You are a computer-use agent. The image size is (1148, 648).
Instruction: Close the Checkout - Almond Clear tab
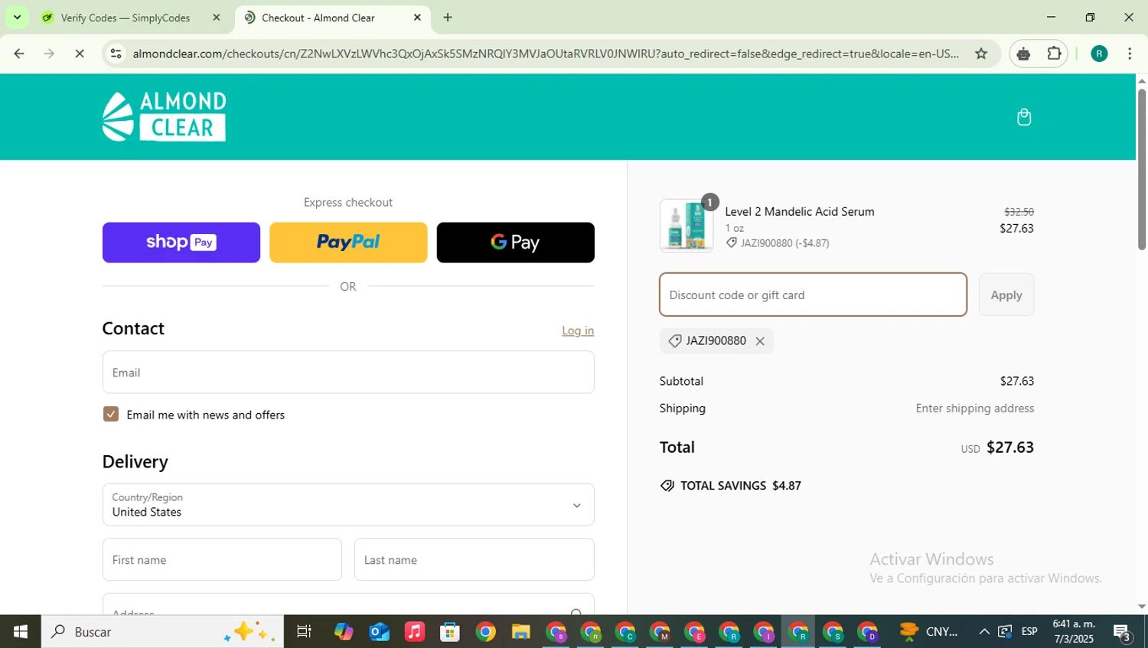pos(417,18)
